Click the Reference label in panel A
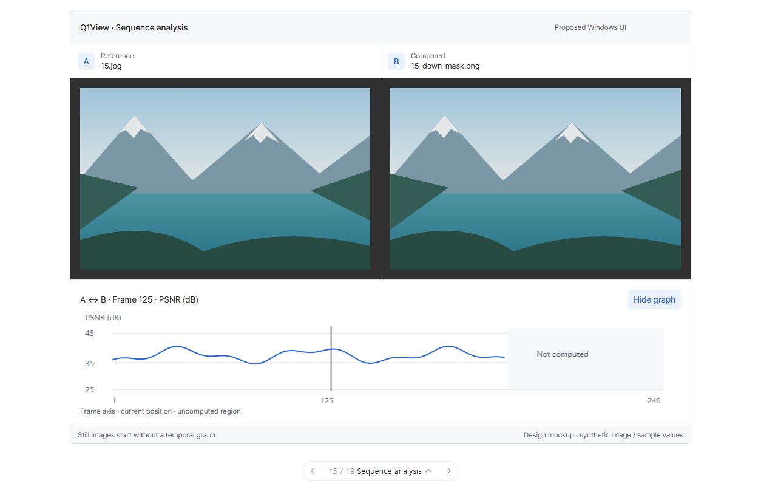 pos(117,56)
